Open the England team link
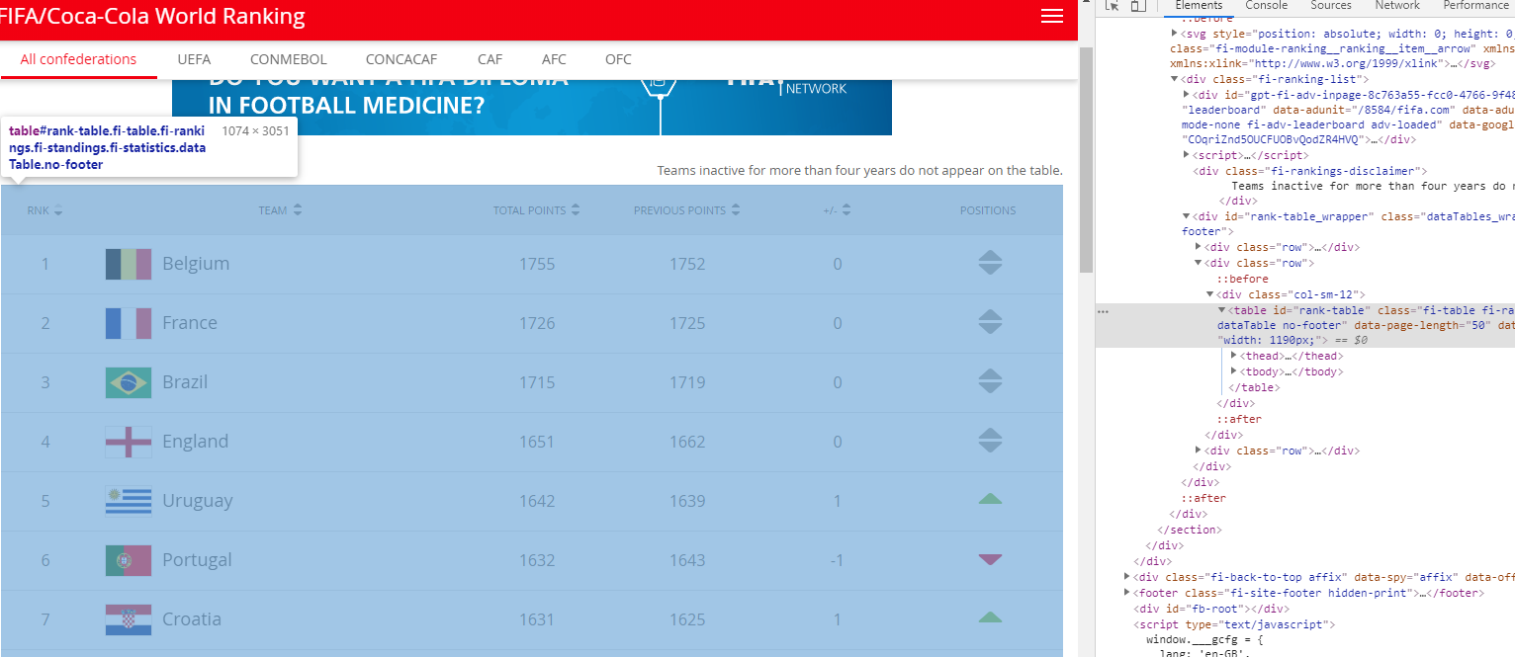 coord(196,442)
